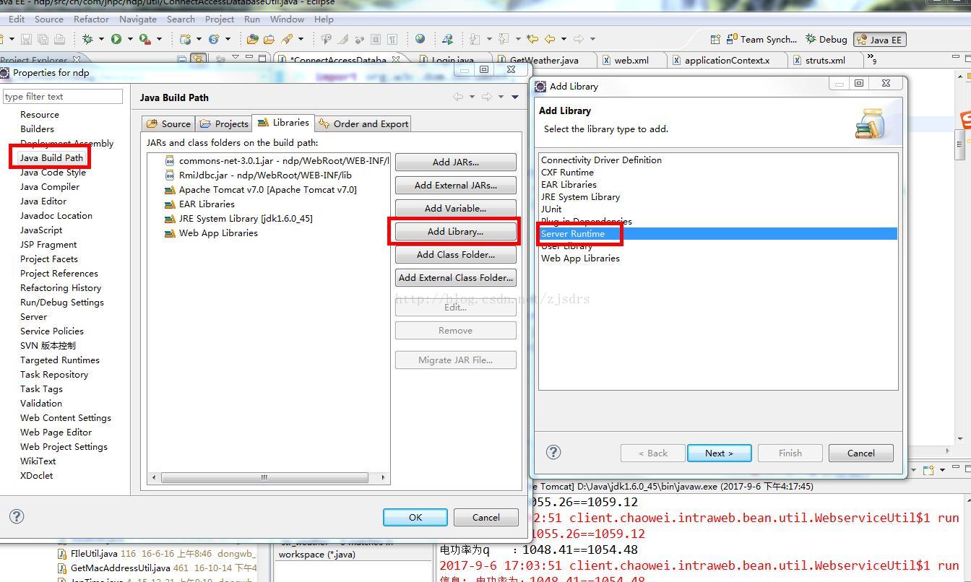Viewport: 971px width, 582px height.
Task: Click OK in the Properties for ndp dialog
Action: pyautogui.click(x=415, y=517)
